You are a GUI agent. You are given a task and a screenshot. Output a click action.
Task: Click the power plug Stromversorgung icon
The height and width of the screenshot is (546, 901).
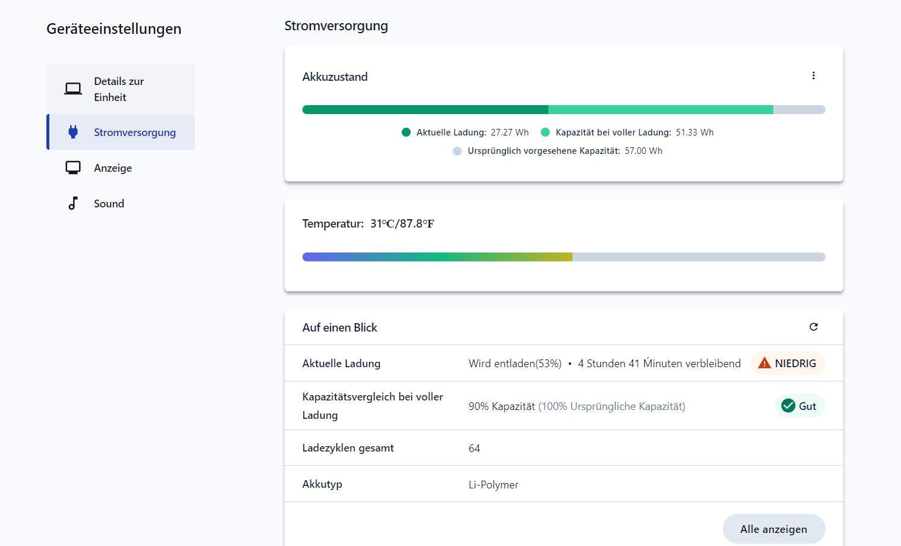[x=73, y=132]
